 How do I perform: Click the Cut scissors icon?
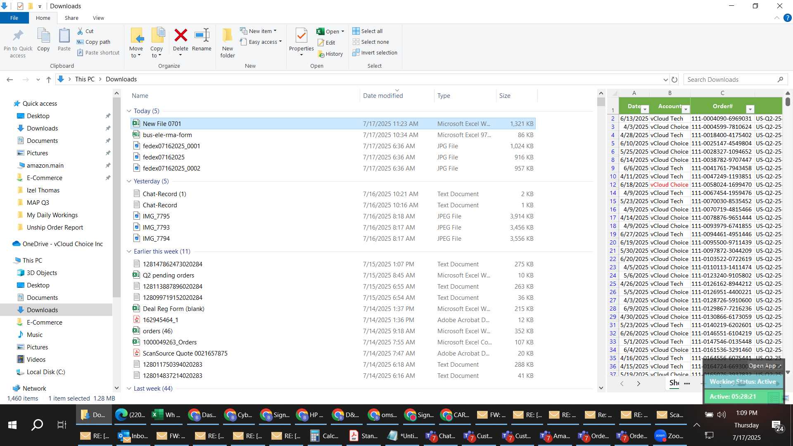(x=80, y=31)
